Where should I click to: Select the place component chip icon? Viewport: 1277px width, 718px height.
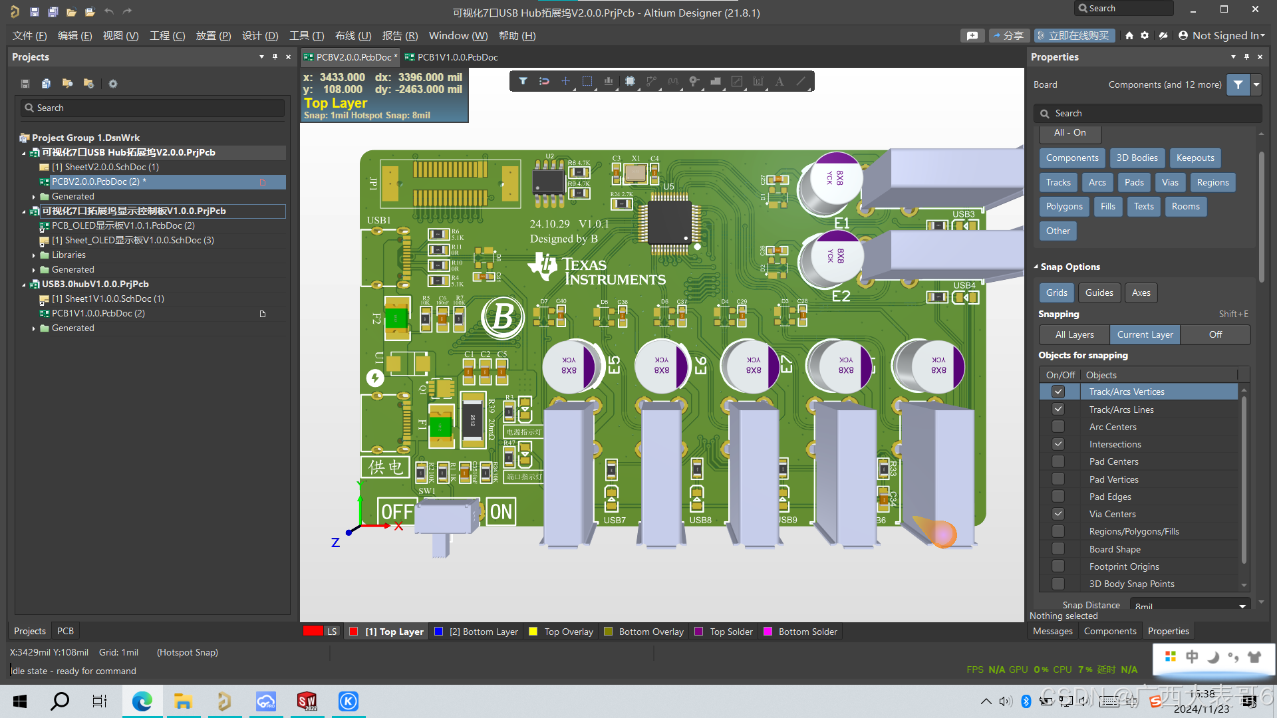point(630,81)
